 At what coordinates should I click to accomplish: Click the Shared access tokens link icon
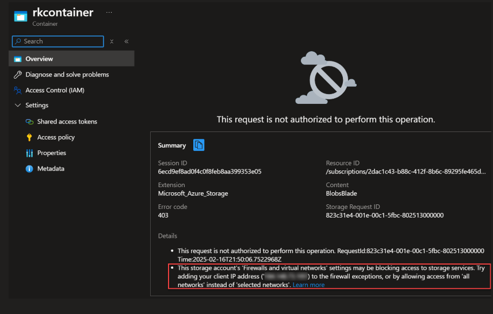pos(29,122)
